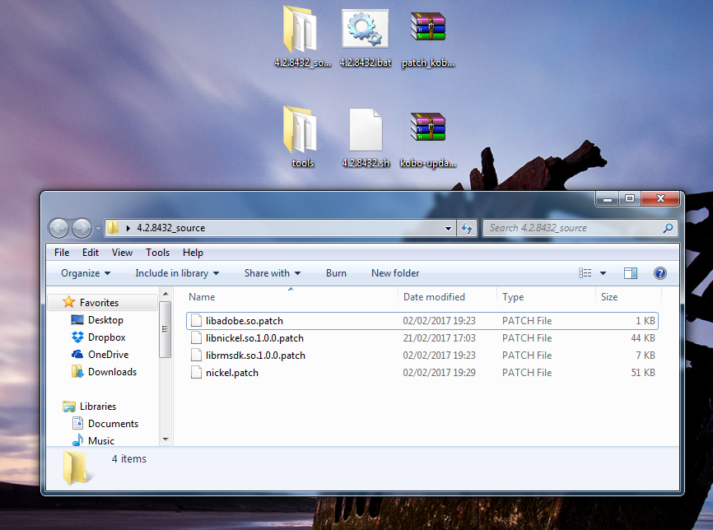
Task: Select Favorites in navigation pane
Action: [x=99, y=303]
